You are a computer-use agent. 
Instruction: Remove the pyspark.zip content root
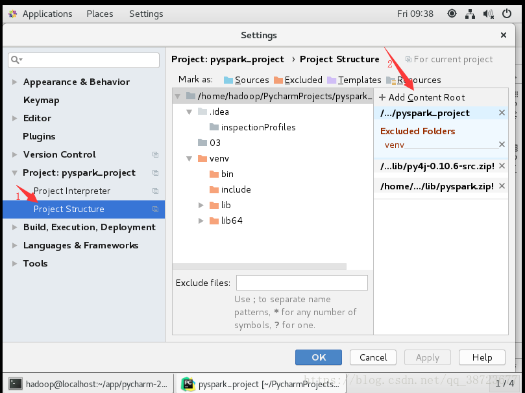pyautogui.click(x=502, y=186)
